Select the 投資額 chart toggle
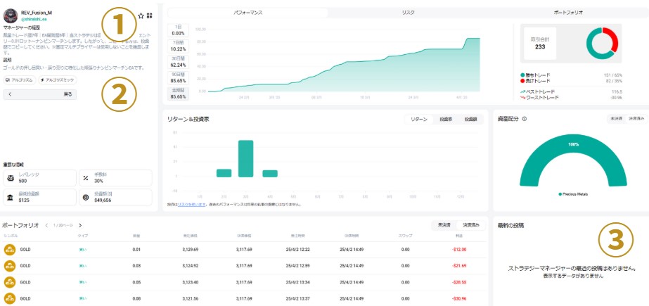The width and height of the screenshot is (649, 306). (471, 120)
